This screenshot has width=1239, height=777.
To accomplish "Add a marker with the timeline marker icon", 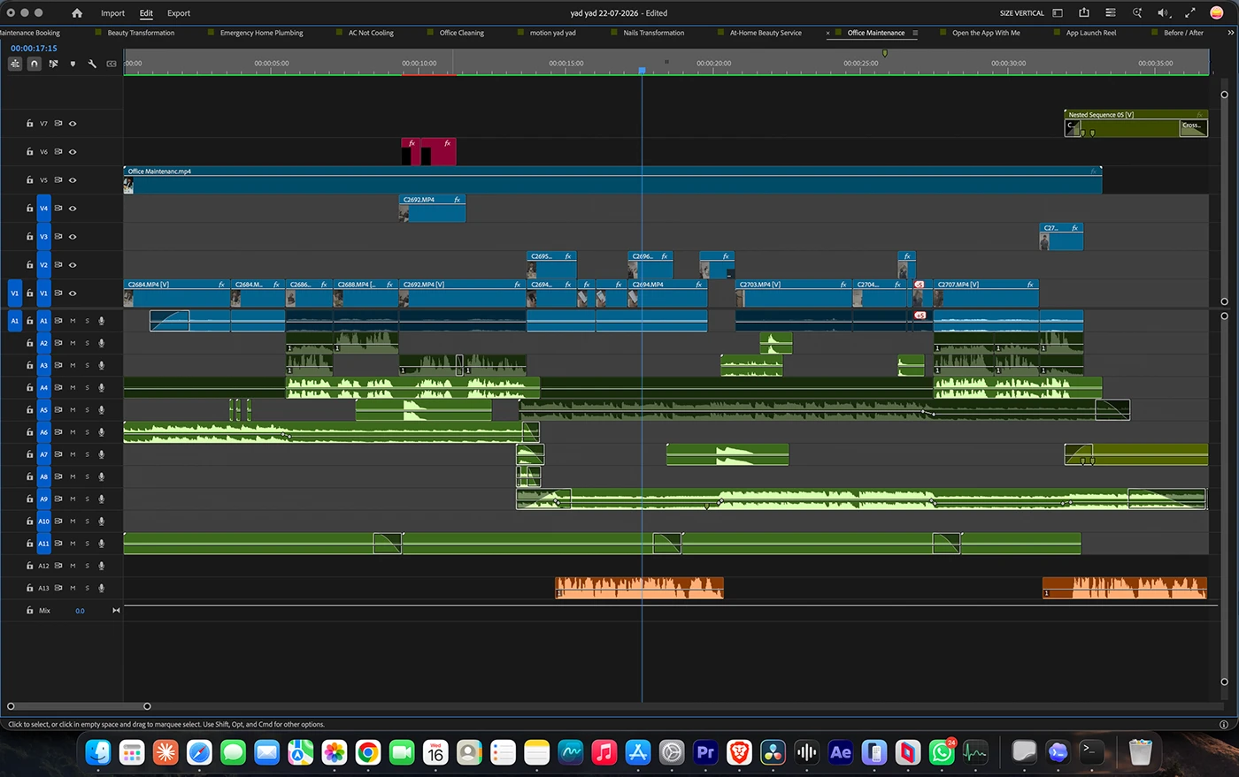I will 73,64.
